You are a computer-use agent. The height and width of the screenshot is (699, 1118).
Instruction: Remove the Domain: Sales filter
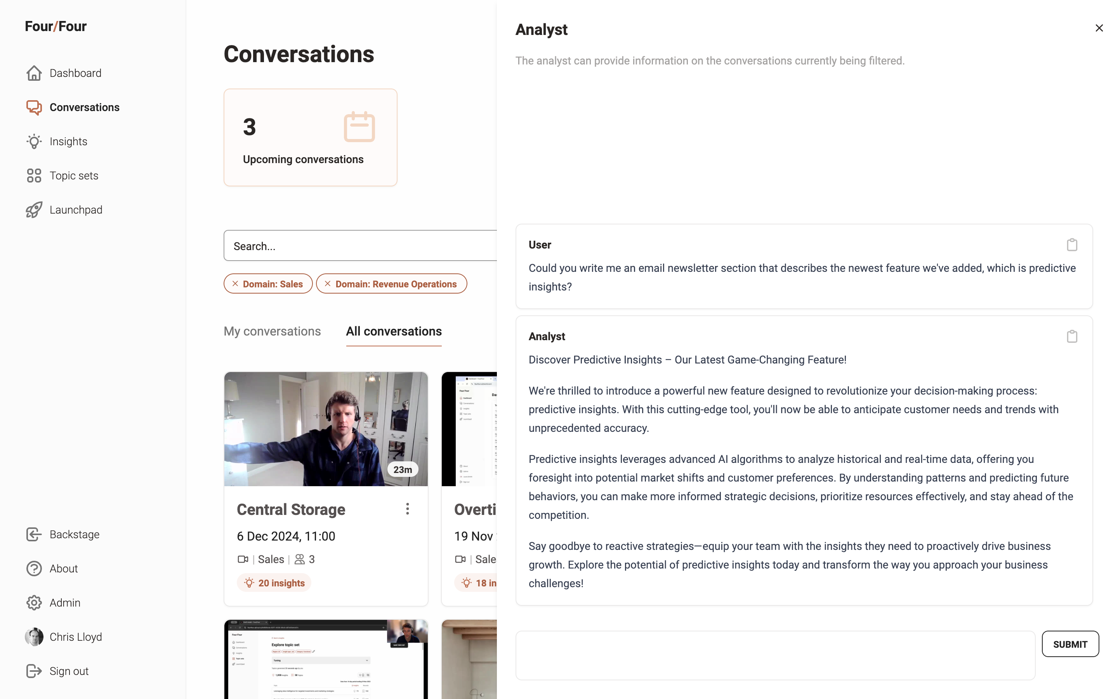tap(235, 284)
